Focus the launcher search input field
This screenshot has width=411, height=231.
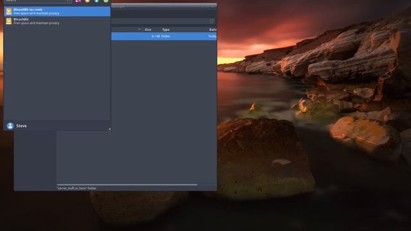point(37,1)
